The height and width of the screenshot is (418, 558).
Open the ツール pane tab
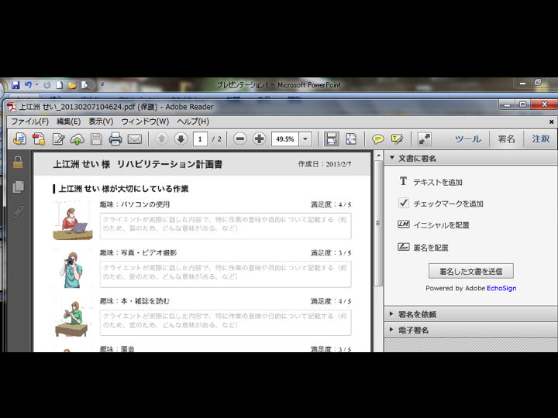click(x=468, y=139)
